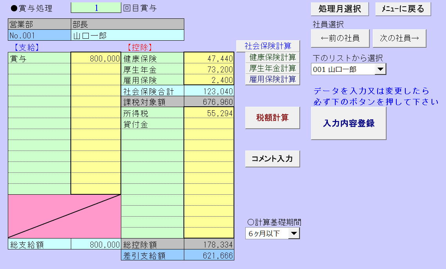Click the 厚生年金 amount cell 73,200
The height and width of the screenshot is (269, 446).
pos(209,70)
